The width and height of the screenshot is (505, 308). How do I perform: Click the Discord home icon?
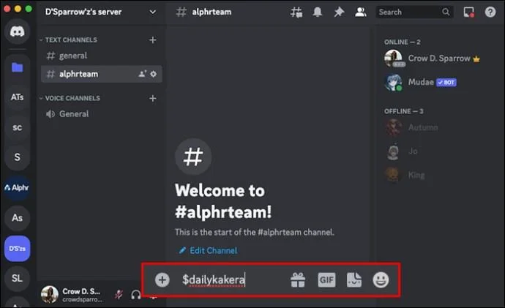17,31
